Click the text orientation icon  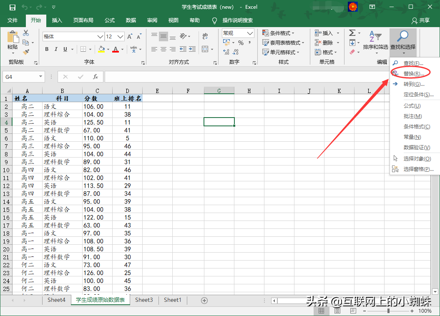coord(183,36)
